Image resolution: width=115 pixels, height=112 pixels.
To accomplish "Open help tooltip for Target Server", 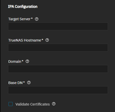I will click(x=37, y=19).
